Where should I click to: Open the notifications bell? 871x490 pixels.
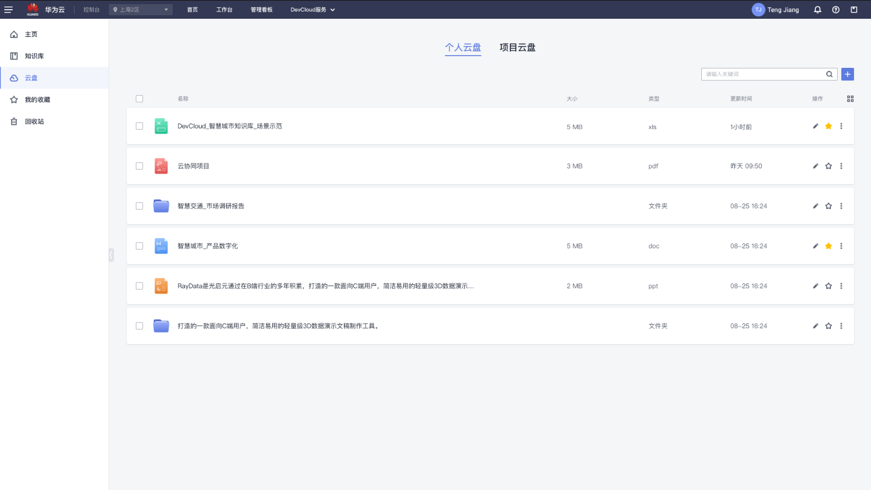click(x=818, y=10)
